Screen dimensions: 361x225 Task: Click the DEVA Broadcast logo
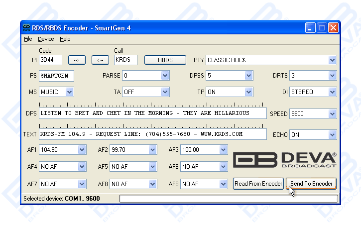[x=285, y=159]
